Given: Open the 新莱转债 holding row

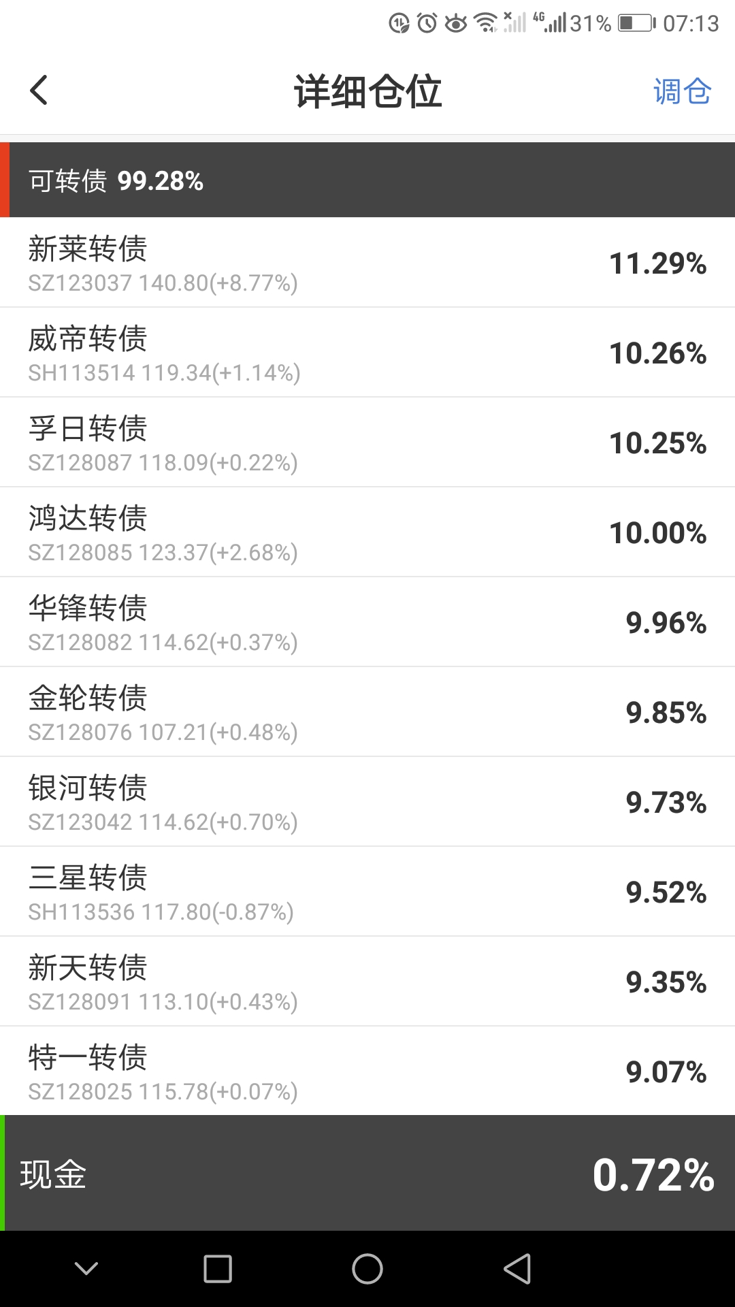Looking at the screenshot, I should [367, 263].
